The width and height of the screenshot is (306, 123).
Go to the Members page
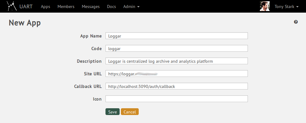[66, 6]
